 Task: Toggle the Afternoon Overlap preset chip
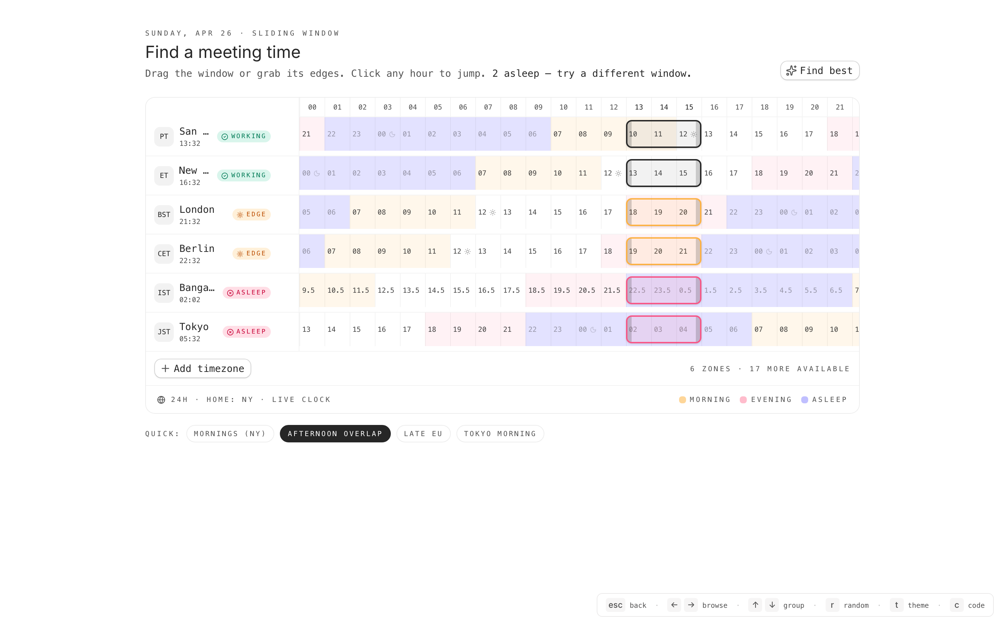(x=335, y=434)
